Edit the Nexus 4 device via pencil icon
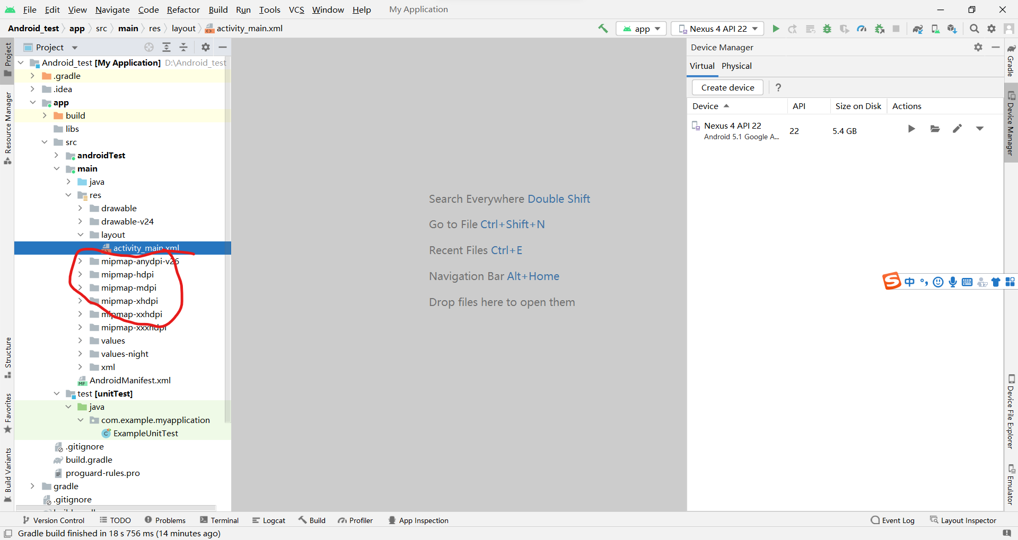1018x540 pixels. [958, 129]
